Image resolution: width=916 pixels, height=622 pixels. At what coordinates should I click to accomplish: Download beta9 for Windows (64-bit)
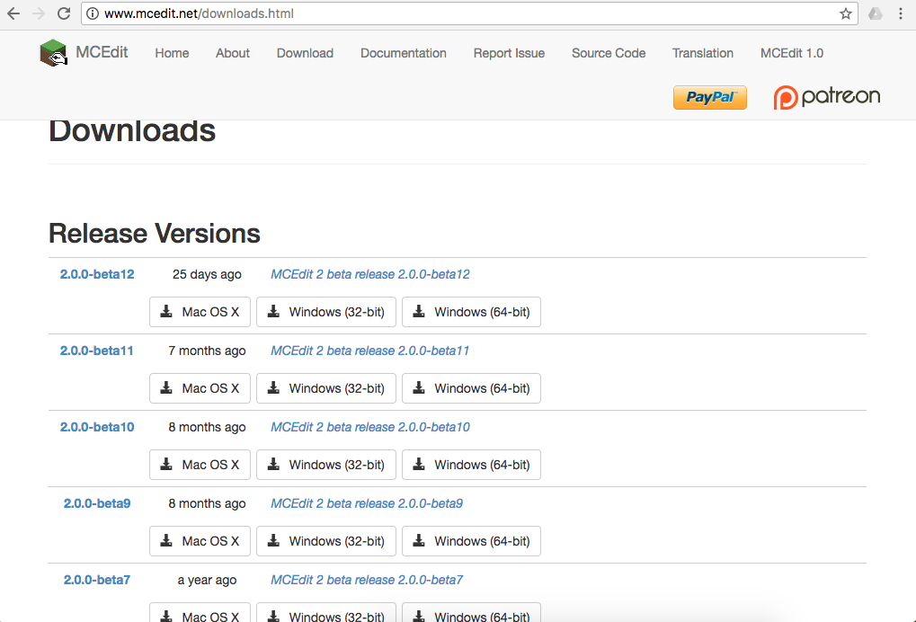(471, 541)
